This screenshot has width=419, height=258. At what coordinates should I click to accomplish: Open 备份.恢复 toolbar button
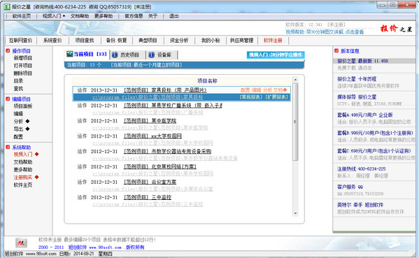[117, 41]
